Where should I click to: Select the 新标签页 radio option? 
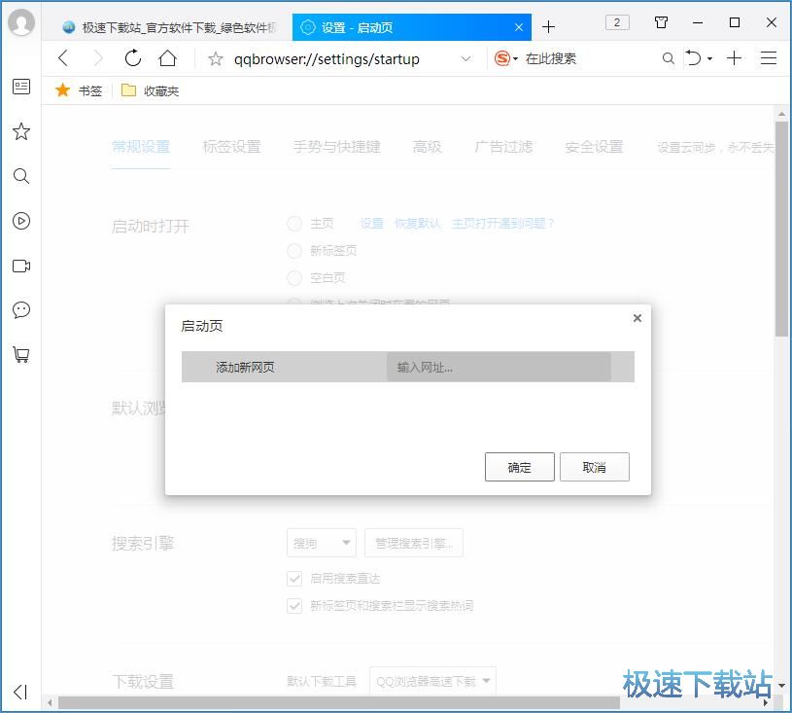click(x=294, y=250)
